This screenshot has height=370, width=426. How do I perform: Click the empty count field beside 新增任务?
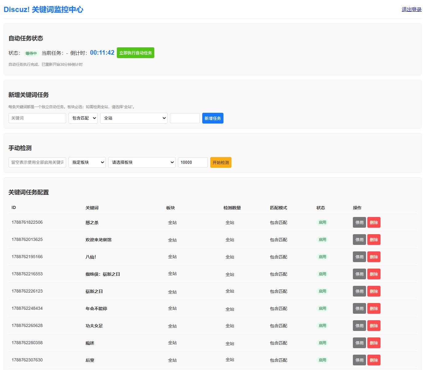pyautogui.click(x=185, y=118)
